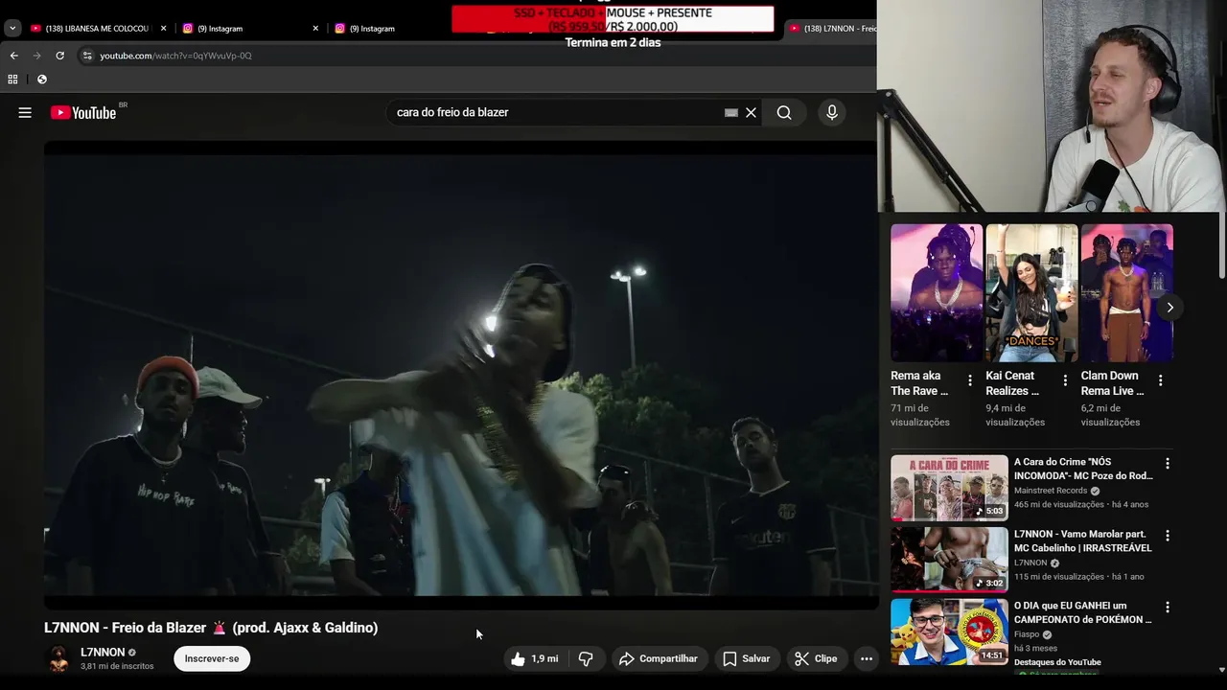Open L7NNON channel name link
This screenshot has height=690, width=1227.
(x=103, y=652)
